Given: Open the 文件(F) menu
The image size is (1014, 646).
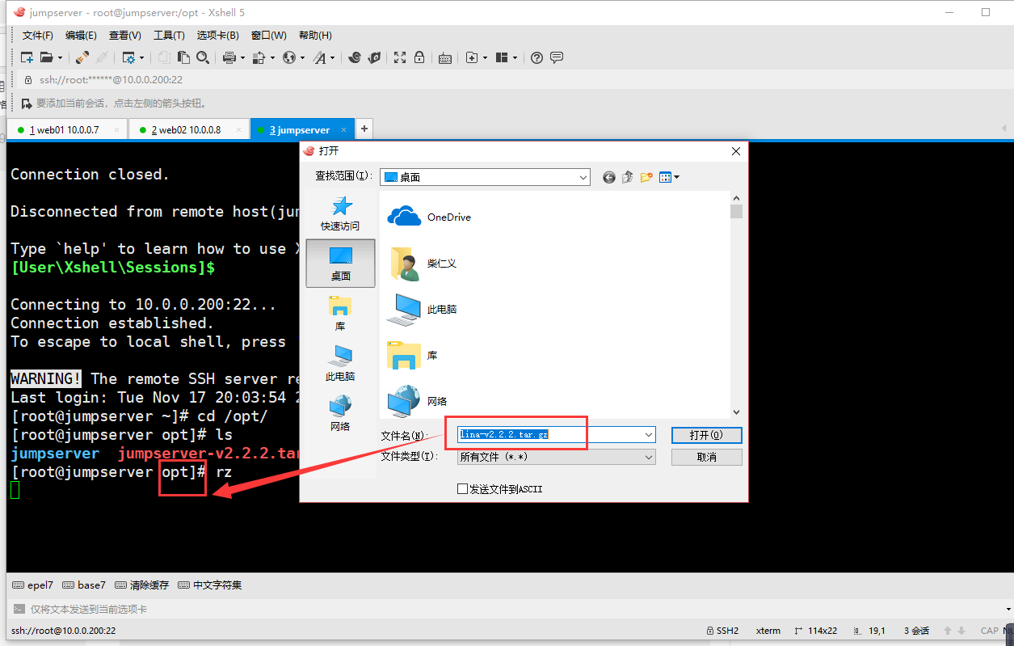Looking at the screenshot, I should click(x=38, y=36).
